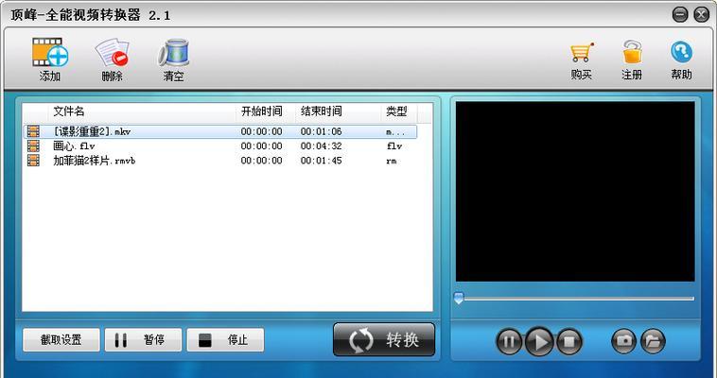Select the file 画心.flv
Image resolution: width=717 pixels, height=378 pixels.
tap(74, 146)
